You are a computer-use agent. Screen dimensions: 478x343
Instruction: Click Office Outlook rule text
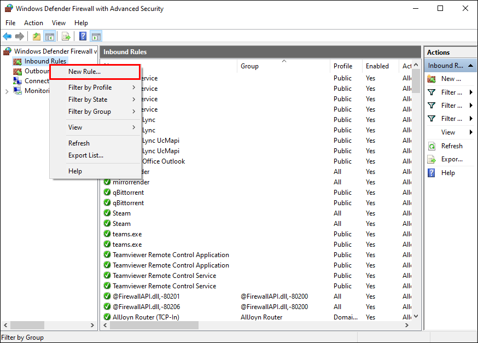(x=164, y=161)
